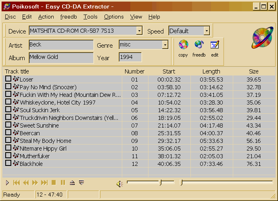Open the View menu
The image size is (278, 201).
136,17
